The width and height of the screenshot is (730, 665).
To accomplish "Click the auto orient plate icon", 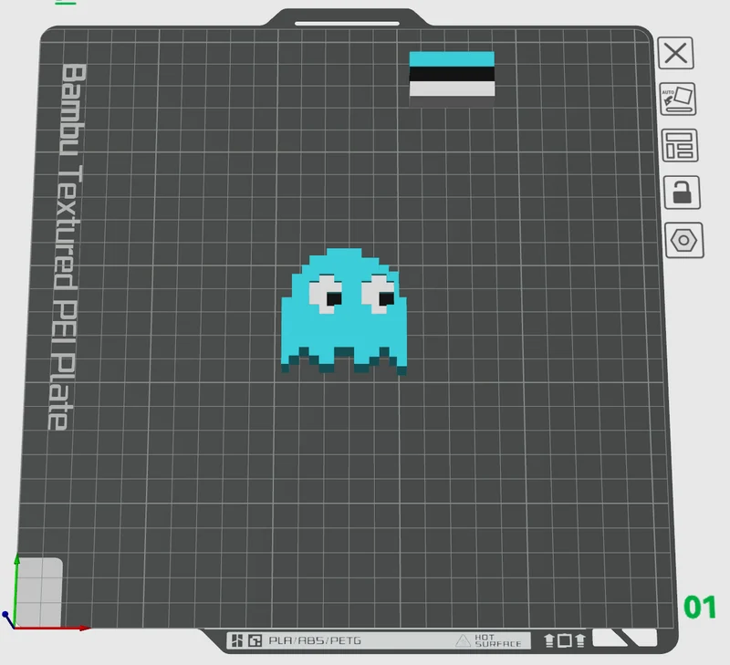I will 678,99.
